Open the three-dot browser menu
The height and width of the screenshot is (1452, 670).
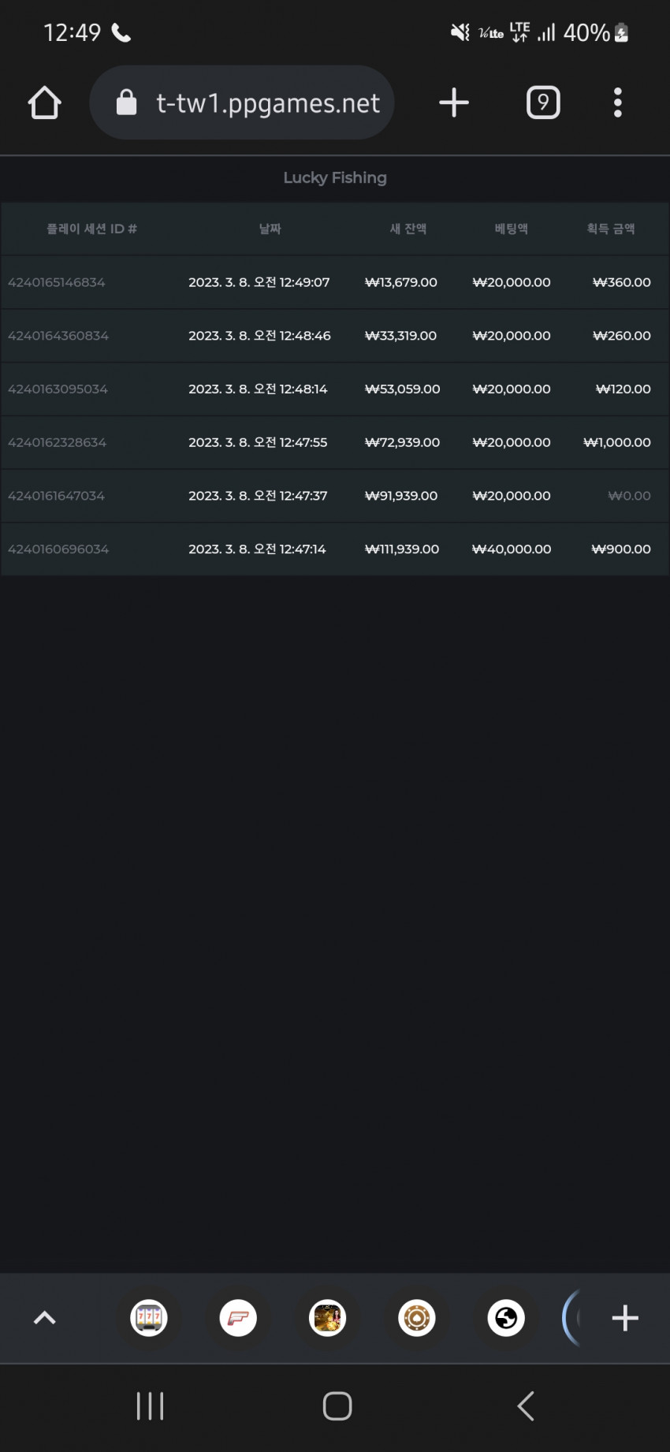coord(618,102)
